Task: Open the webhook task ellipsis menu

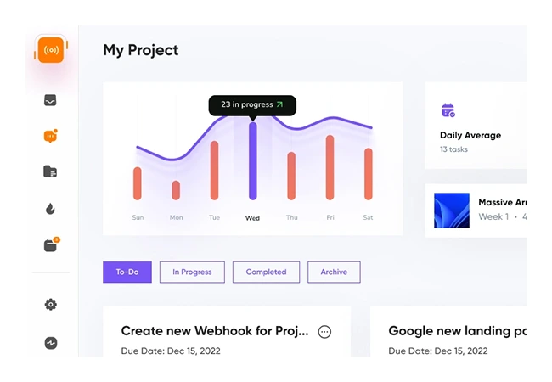Action: click(324, 332)
